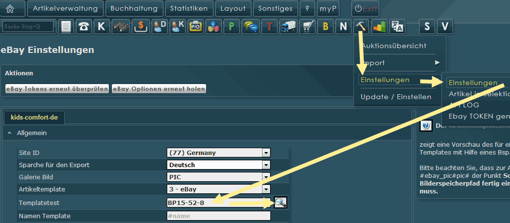Open the bar chart statistics icon
This screenshot has width=510, height=223.
(379, 27)
